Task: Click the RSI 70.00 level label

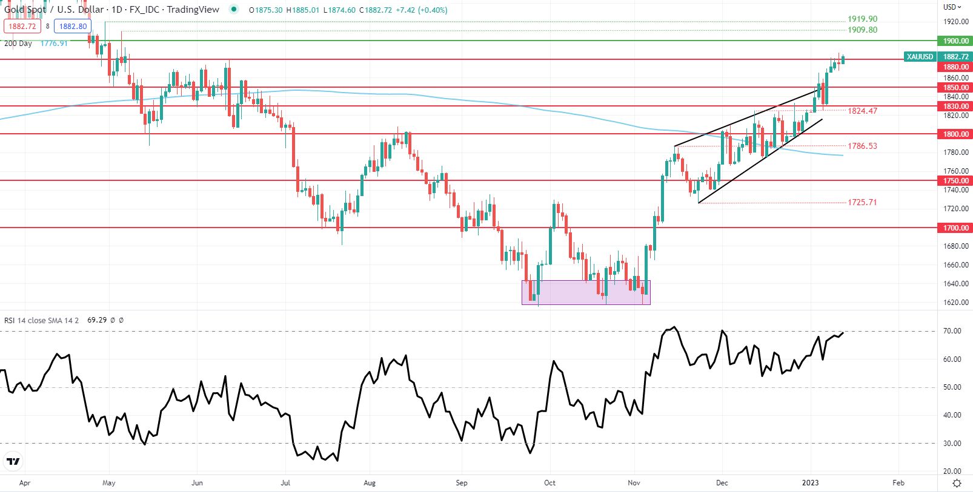Action: coord(952,331)
